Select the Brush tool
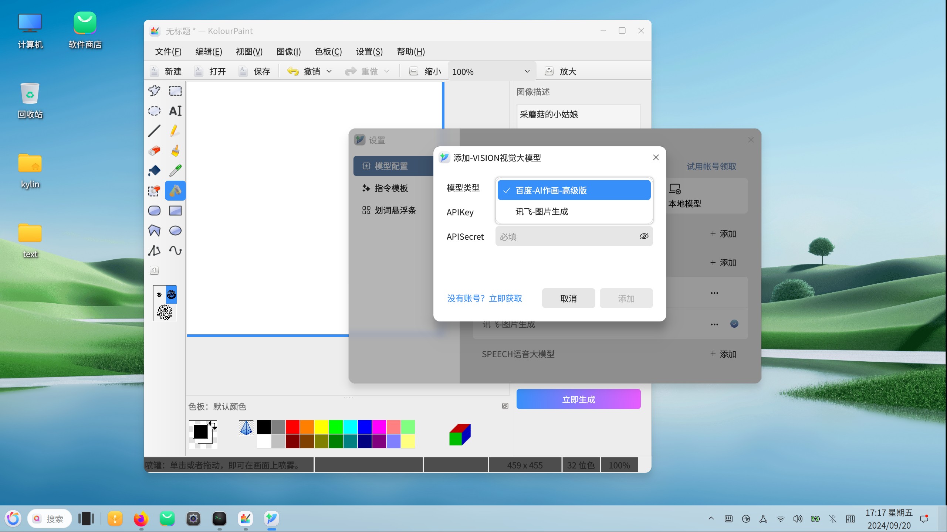947x532 pixels. click(175, 151)
